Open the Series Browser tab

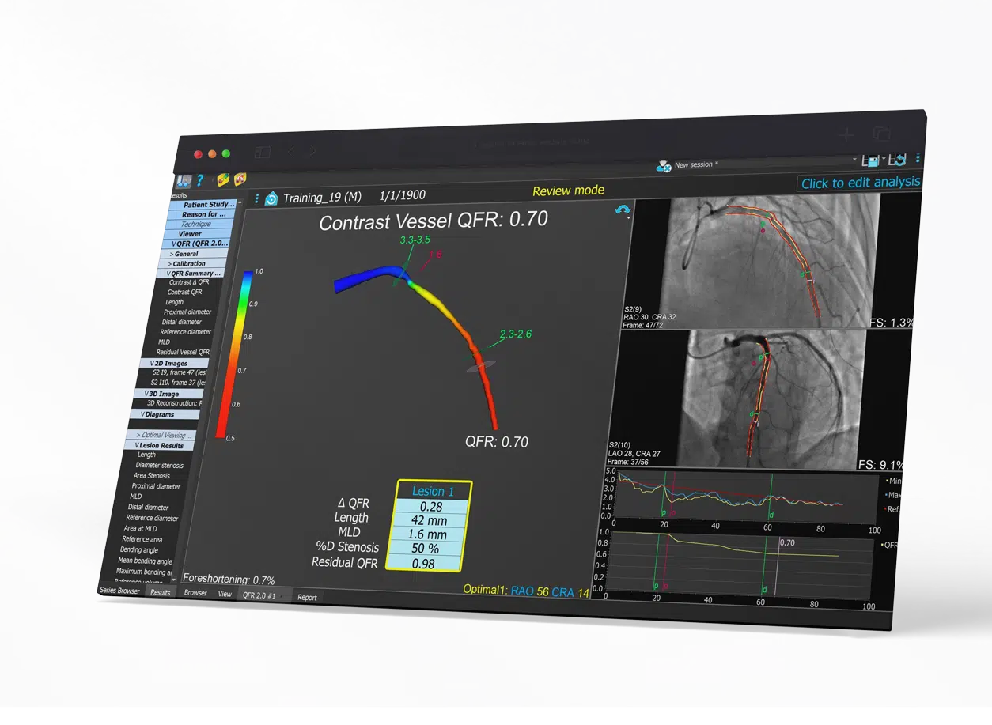click(119, 591)
